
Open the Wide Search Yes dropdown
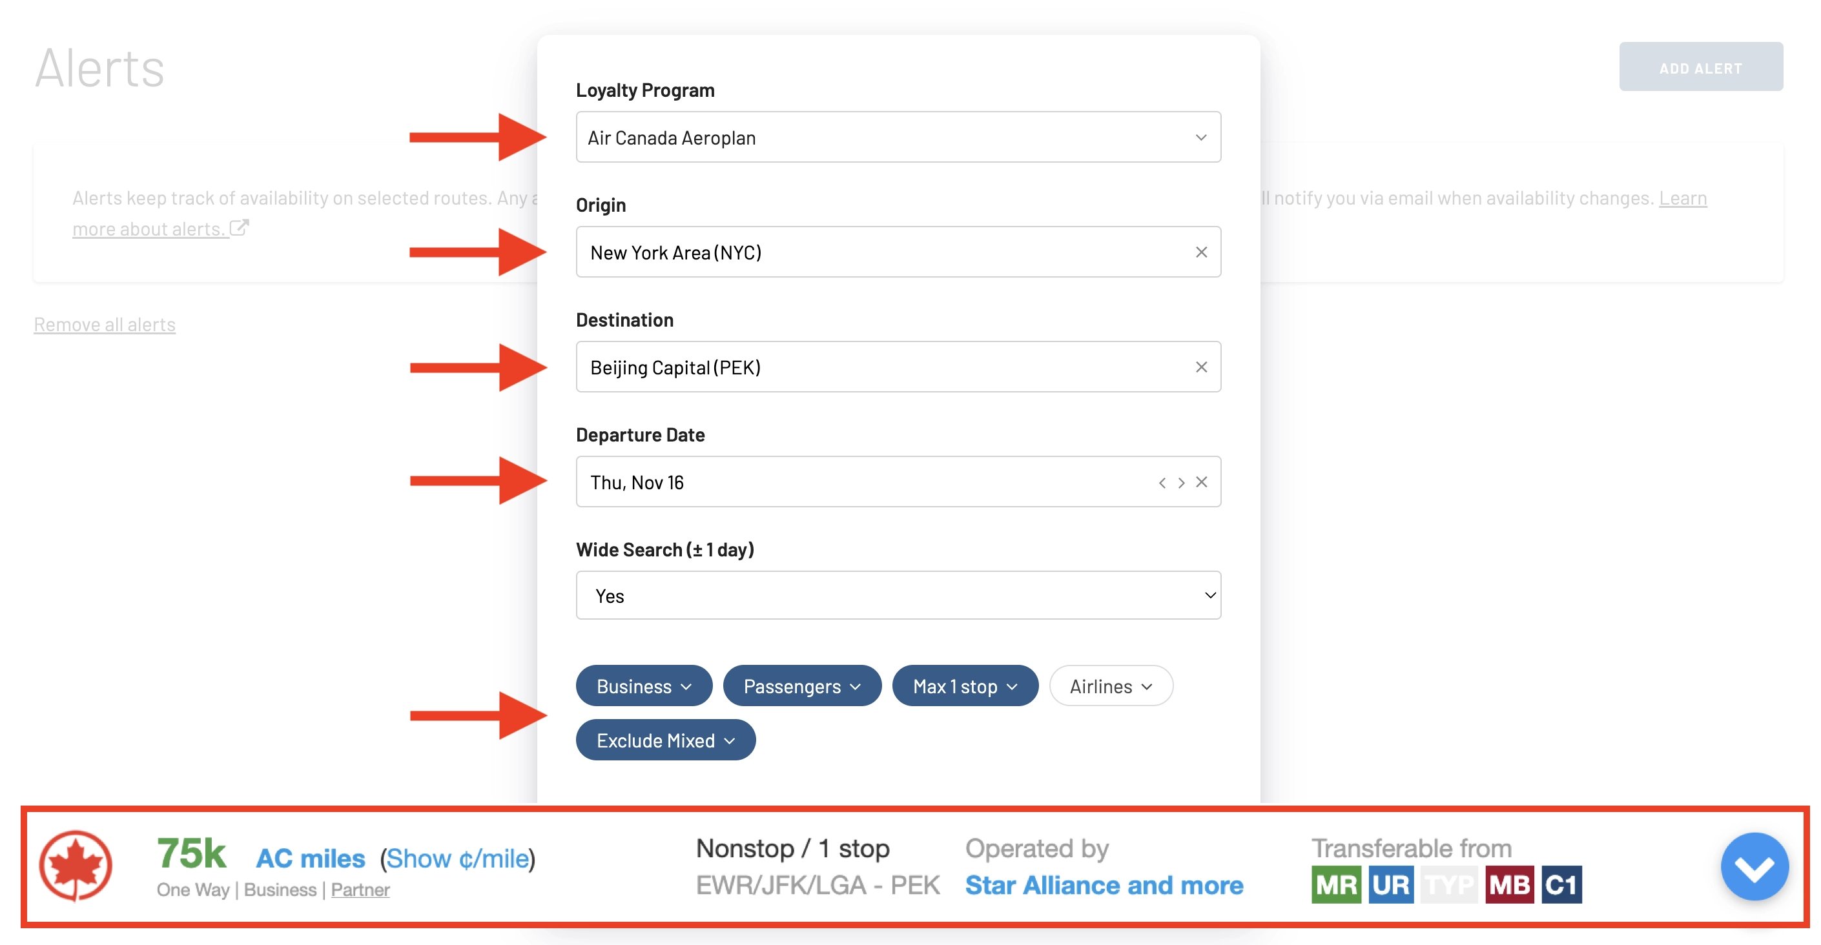tap(898, 596)
